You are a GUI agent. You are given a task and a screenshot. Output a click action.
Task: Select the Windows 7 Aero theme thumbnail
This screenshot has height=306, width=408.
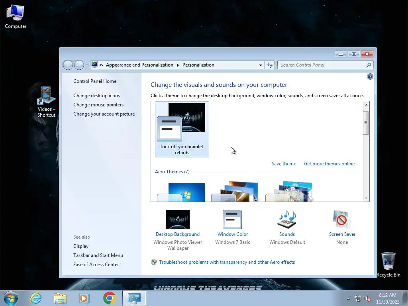pyautogui.click(x=181, y=192)
